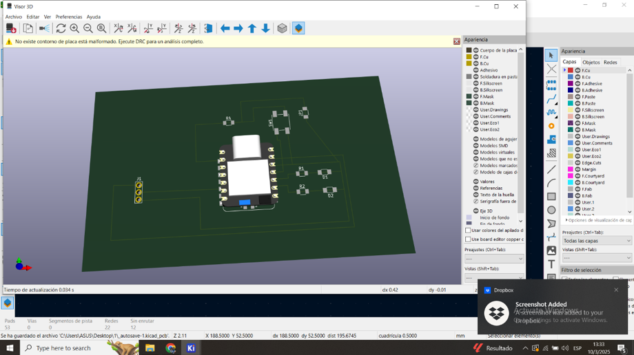Pick selection arrow tool in PCB editor
This screenshot has width=634, height=355.
point(551,55)
